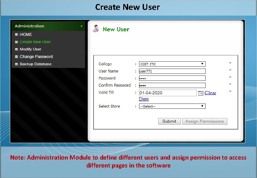
Task: Click the icon beside Modify User
Action: click(16, 49)
